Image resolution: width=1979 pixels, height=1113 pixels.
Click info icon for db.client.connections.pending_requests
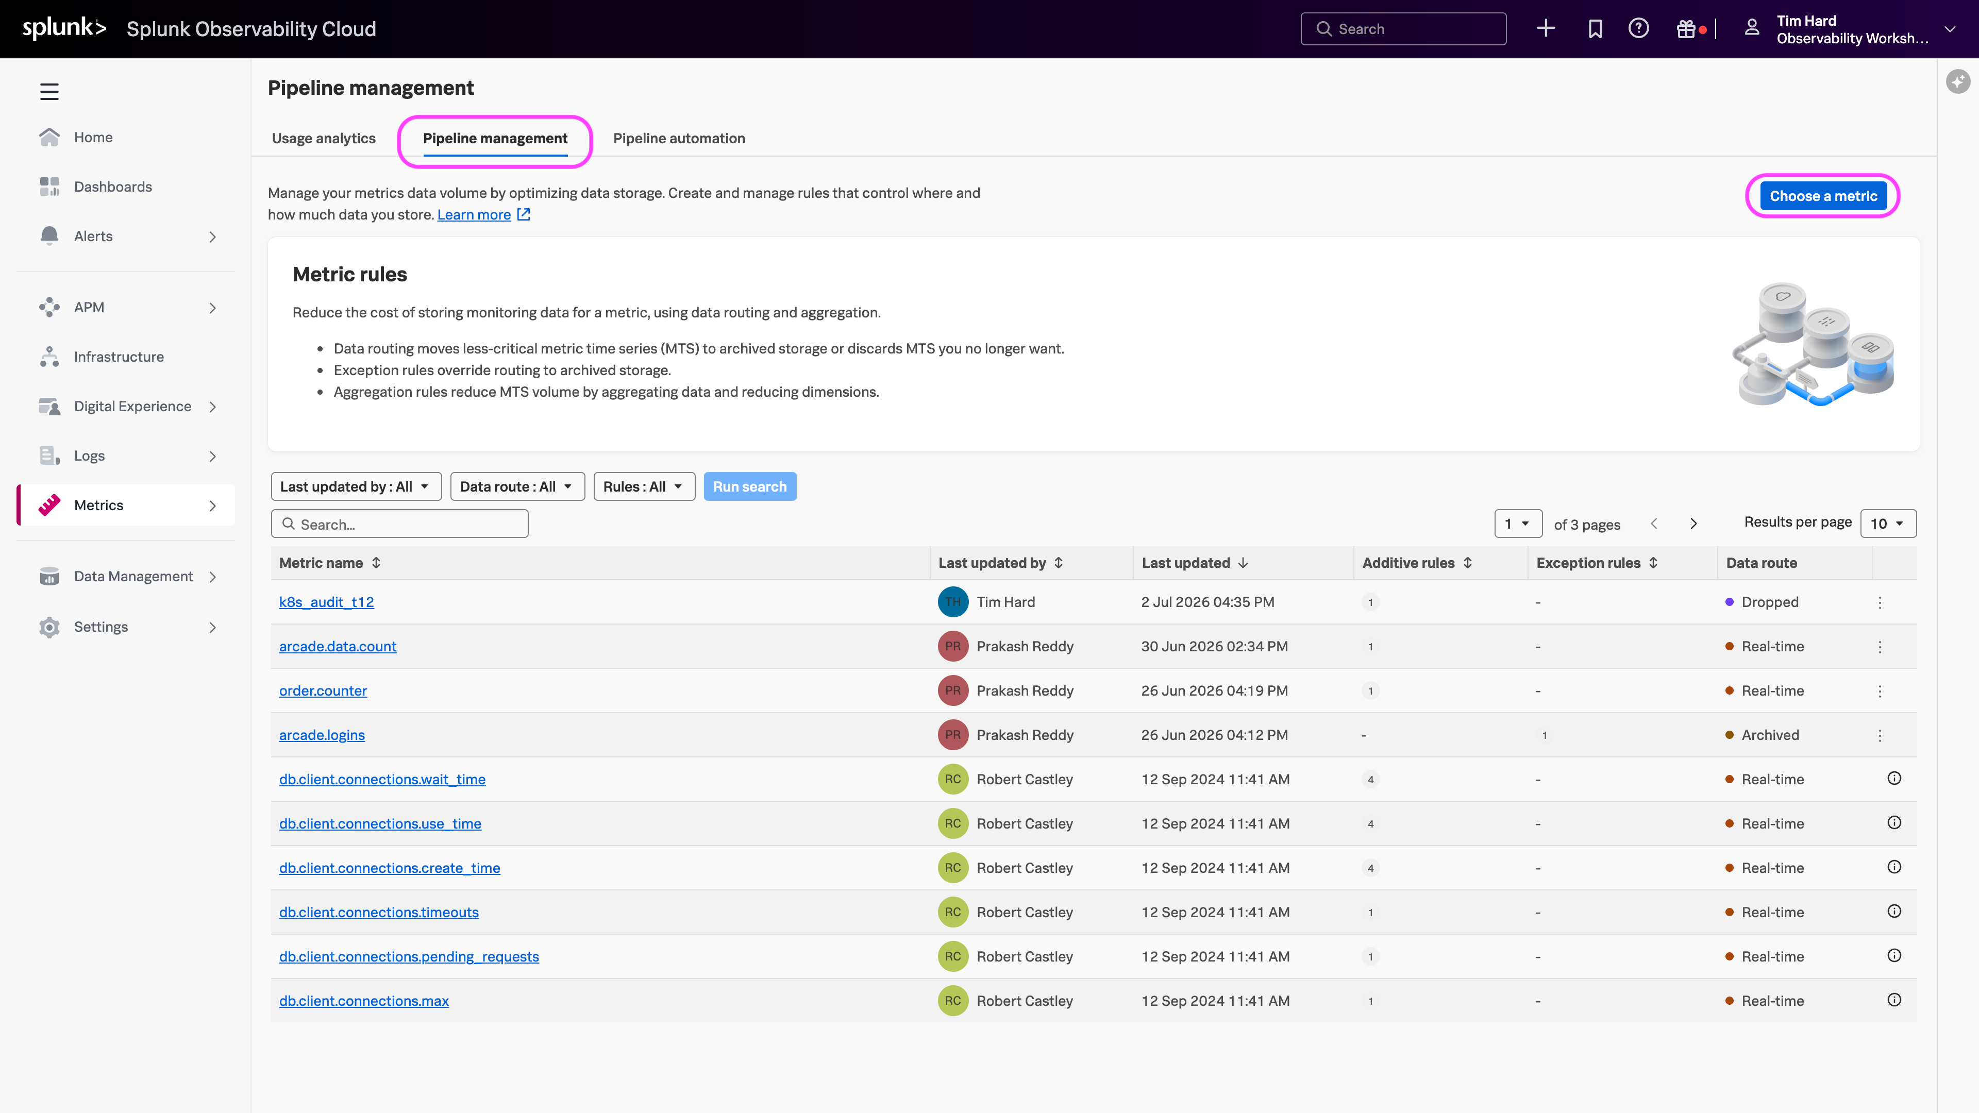point(1894,955)
